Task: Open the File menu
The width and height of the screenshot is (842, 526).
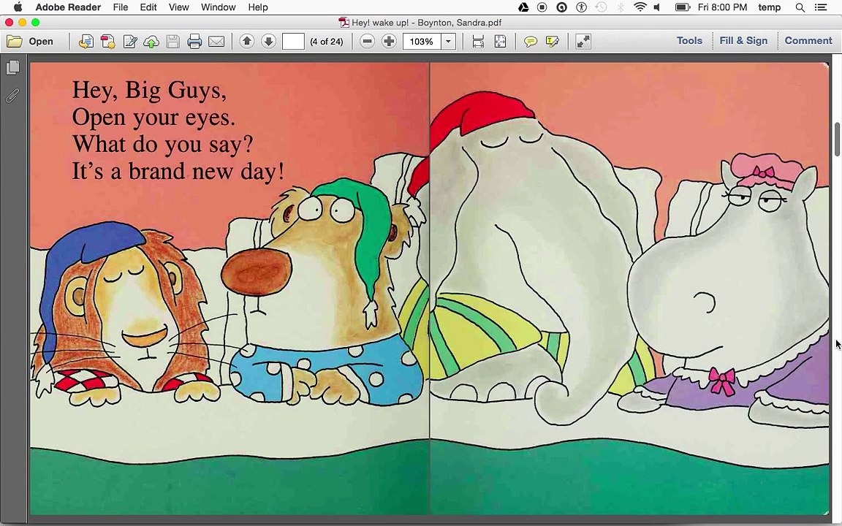Action: pyautogui.click(x=121, y=7)
